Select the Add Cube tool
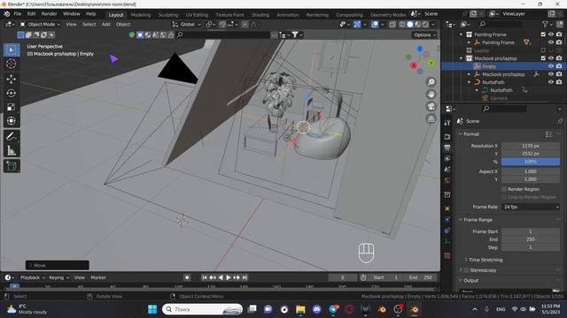 tap(12, 166)
